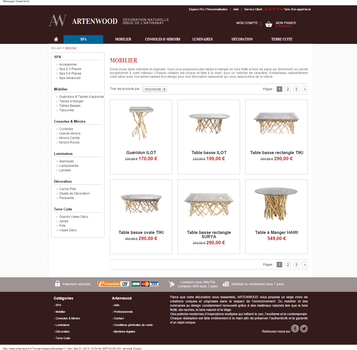Select Spa 2-3 Places sidebar link
Screen dimensions: 357x350
(70, 69)
